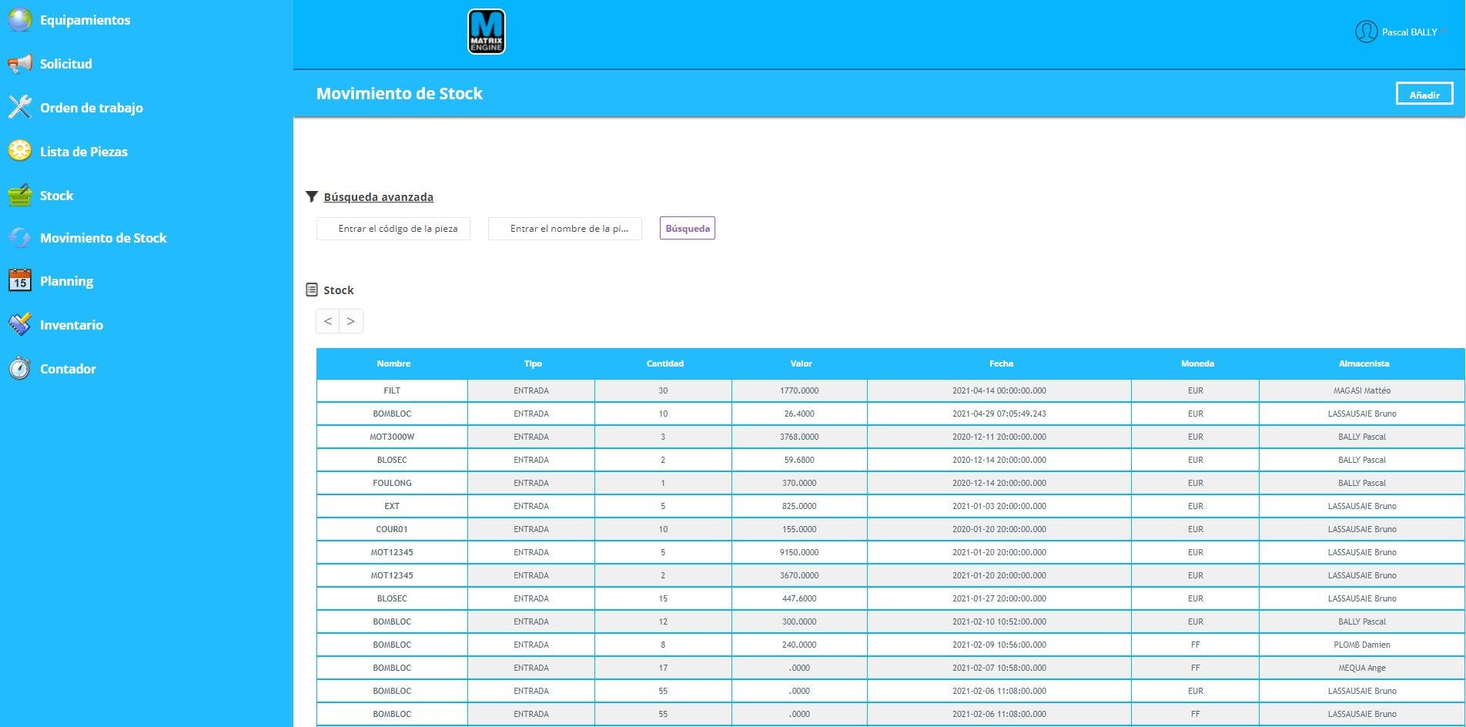Select the Planning menu entry

pos(67,281)
